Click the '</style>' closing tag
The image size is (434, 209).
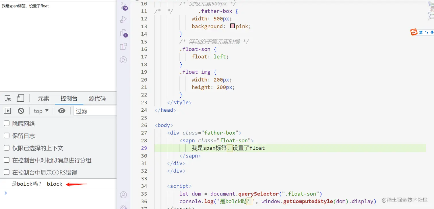[x=179, y=102]
